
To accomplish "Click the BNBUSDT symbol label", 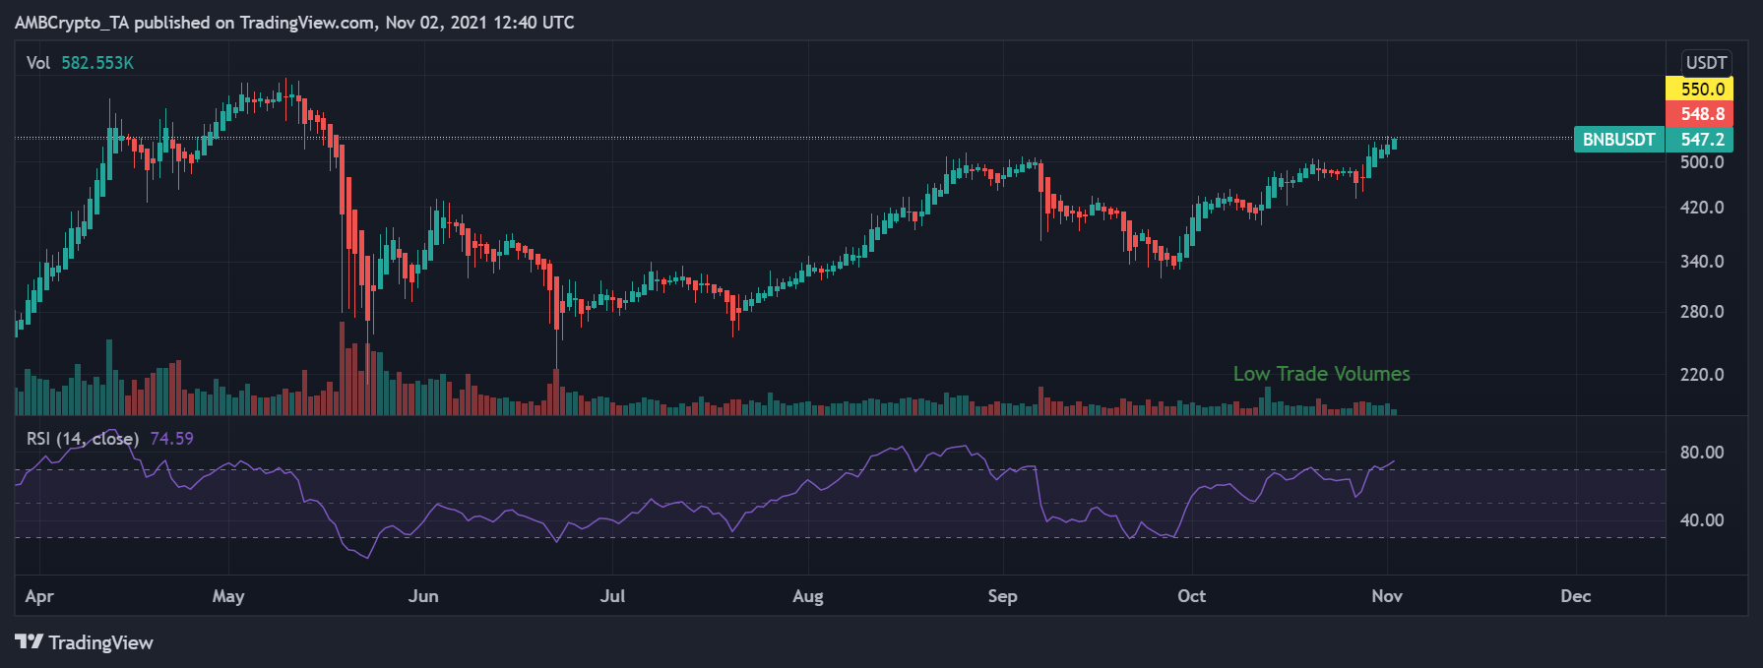I will pyautogui.click(x=1618, y=140).
